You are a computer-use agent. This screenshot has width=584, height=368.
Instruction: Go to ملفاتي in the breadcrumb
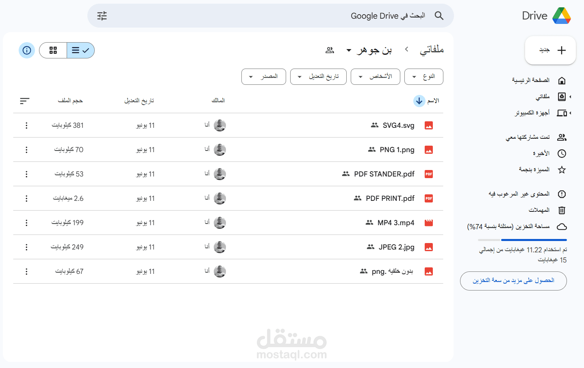[432, 49]
